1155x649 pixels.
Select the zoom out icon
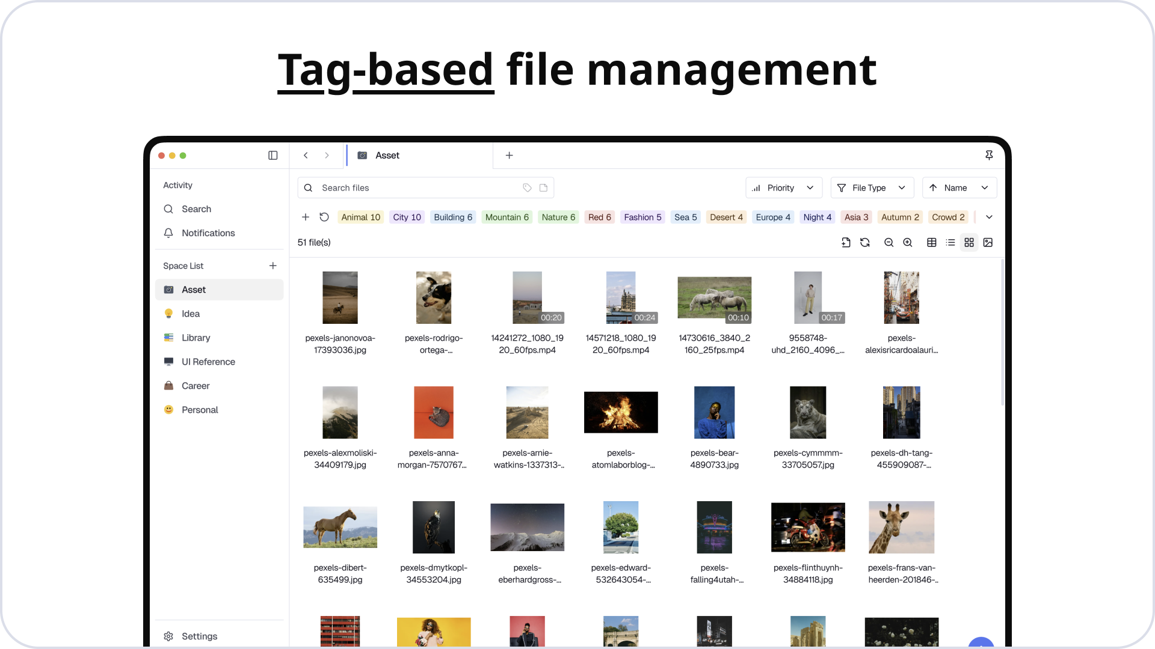click(889, 242)
